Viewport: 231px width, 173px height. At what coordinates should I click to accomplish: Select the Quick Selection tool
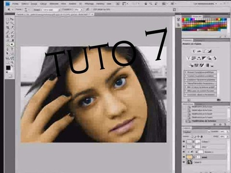12,24
